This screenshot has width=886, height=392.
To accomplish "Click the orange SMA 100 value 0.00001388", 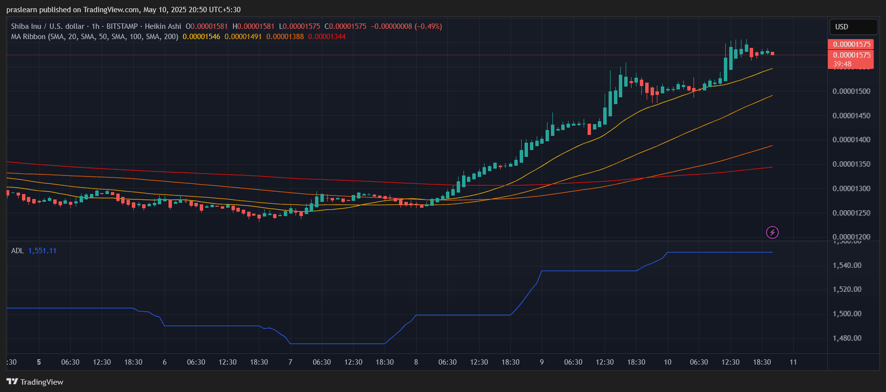I will [285, 37].
